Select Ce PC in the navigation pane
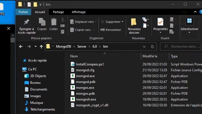202x114 pixels. 29,69
